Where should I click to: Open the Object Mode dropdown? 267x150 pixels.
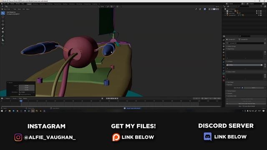click(7, 9)
